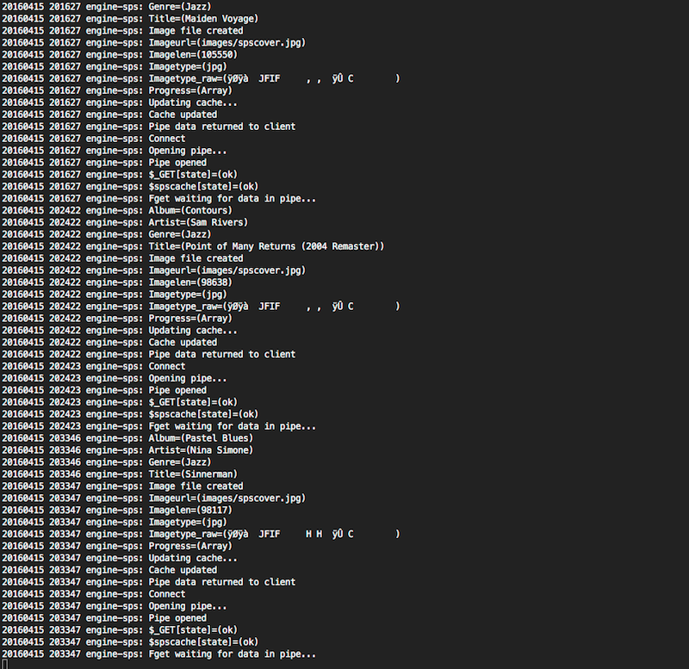Viewport: 689px width, 669px height.
Task: Click the terminal cursor block at bottom
Action: pyautogui.click(x=5, y=664)
